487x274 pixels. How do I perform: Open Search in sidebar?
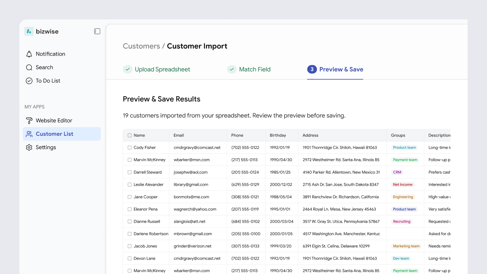pos(62,67)
